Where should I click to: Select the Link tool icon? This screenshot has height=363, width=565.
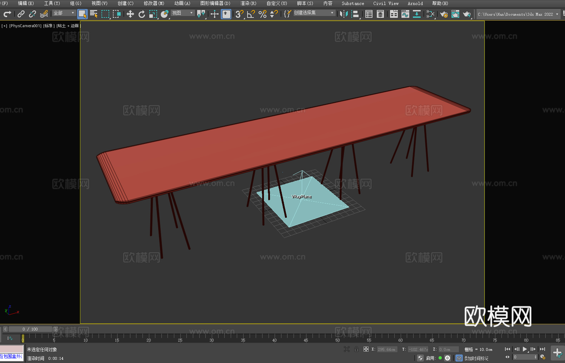pyautogui.click(x=21, y=14)
